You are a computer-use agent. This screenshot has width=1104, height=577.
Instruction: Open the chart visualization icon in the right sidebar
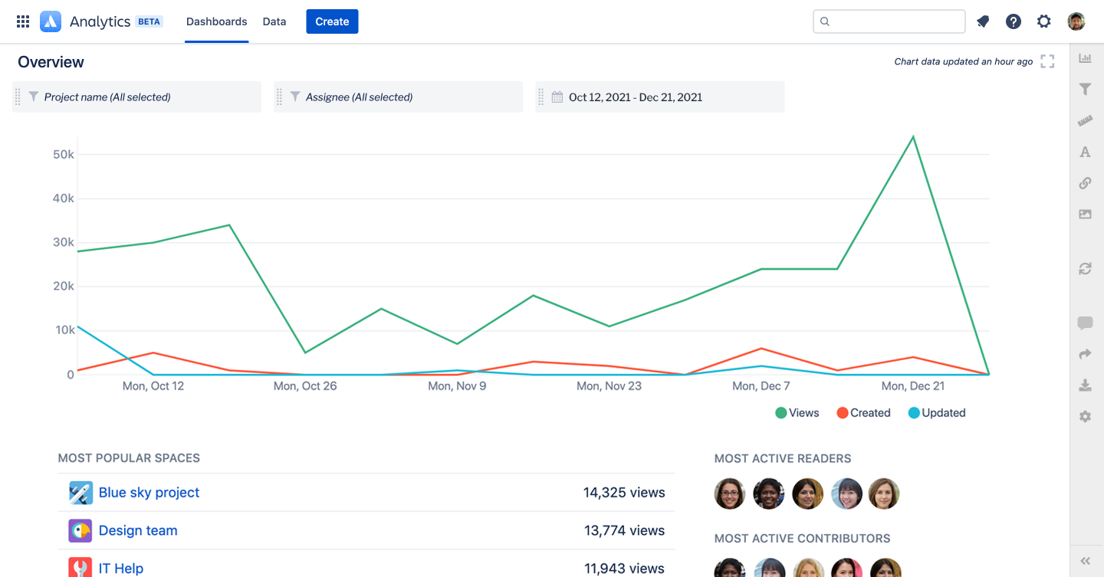coord(1085,57)
